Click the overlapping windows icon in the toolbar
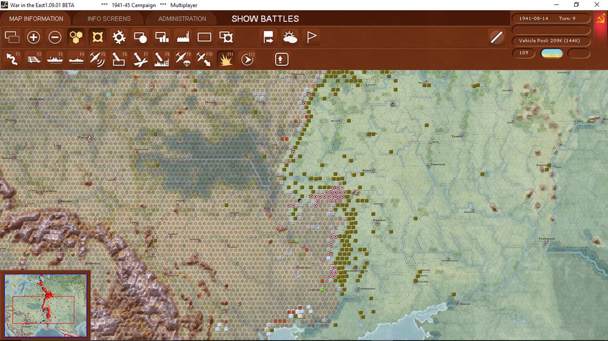The height and width of the screenshot is (341, 608). pyautogui.click(x=12, y=37)
